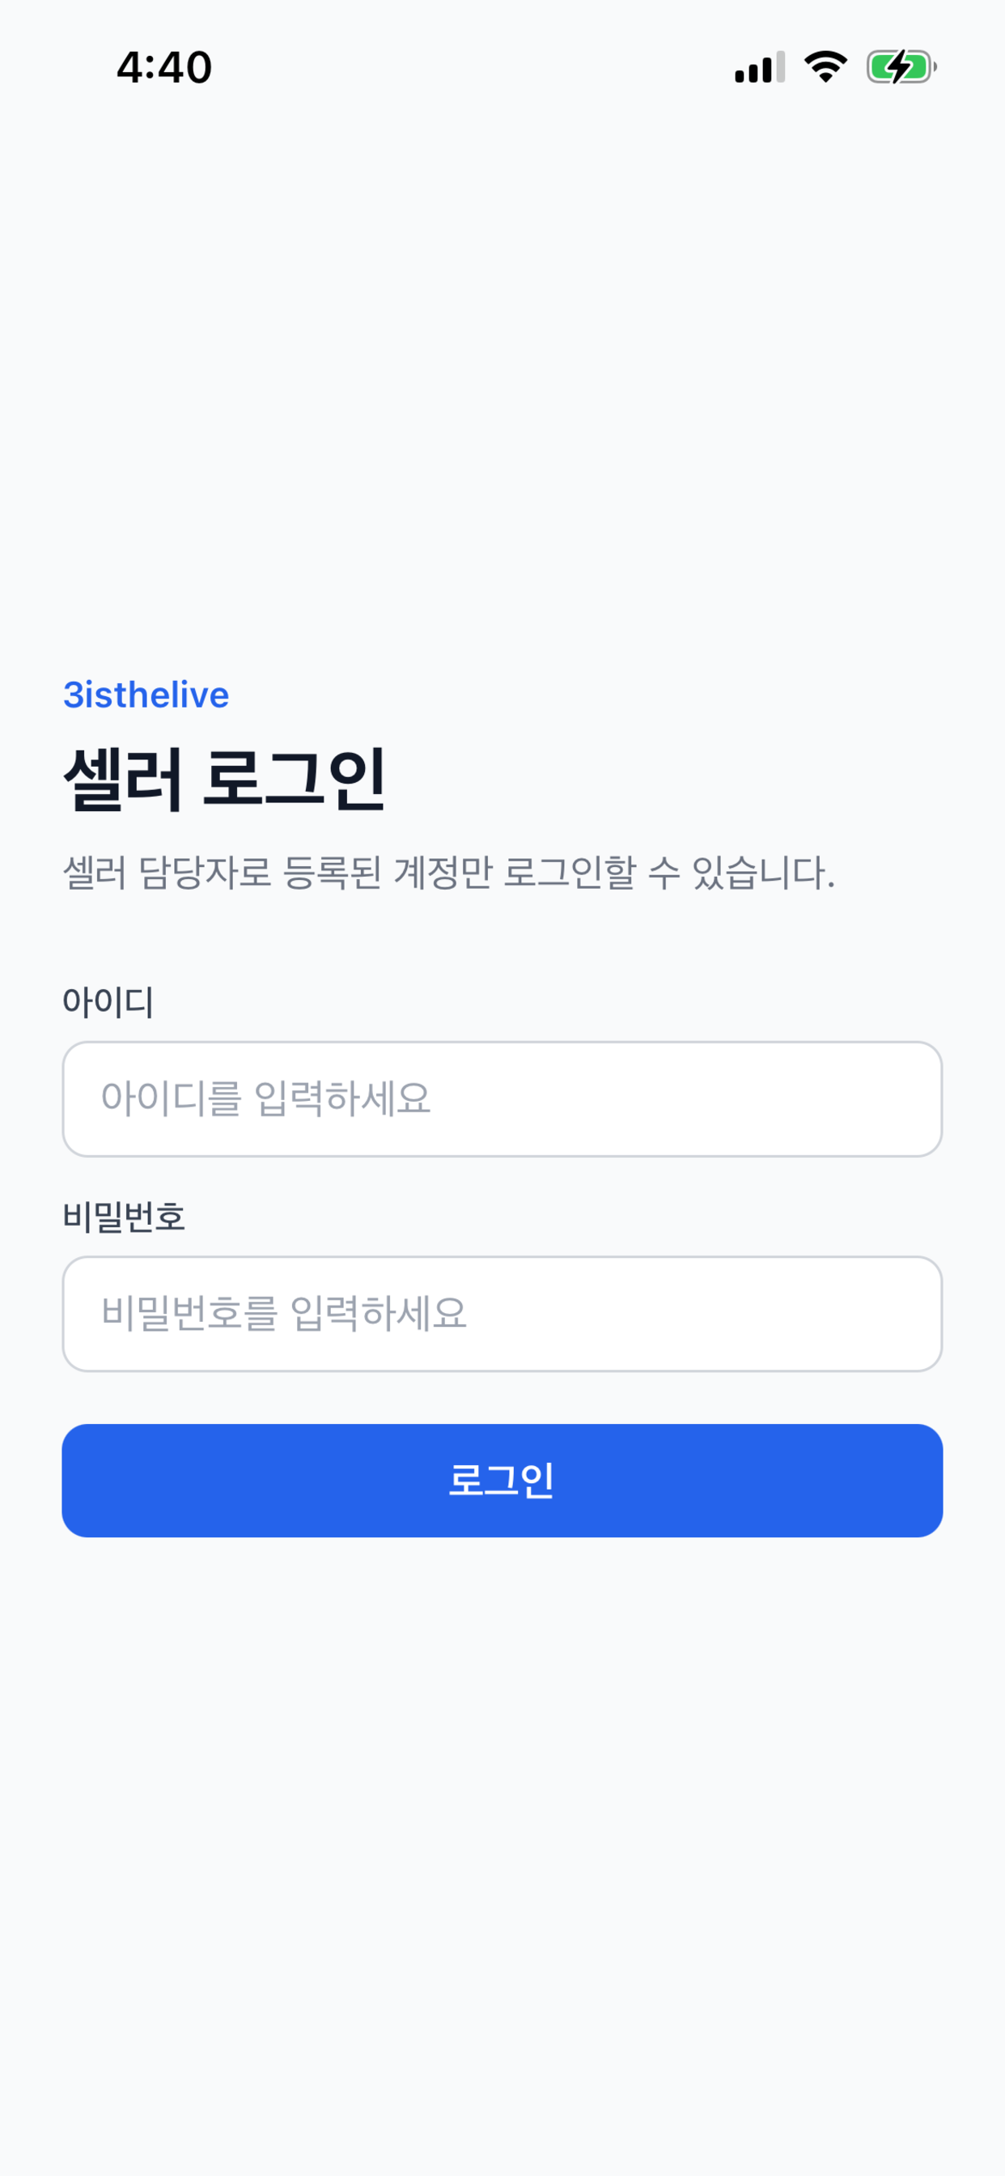Viewport: 1005px width, 2176px height.
Task: Click the 3isthelive brand text
Action: point(146,695)
